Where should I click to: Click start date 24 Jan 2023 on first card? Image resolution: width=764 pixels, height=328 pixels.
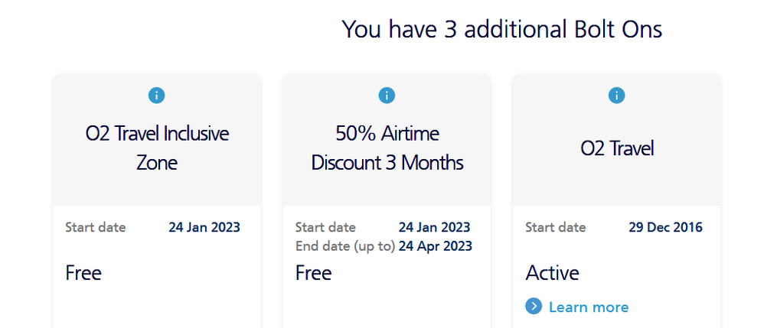pos(204,227)
